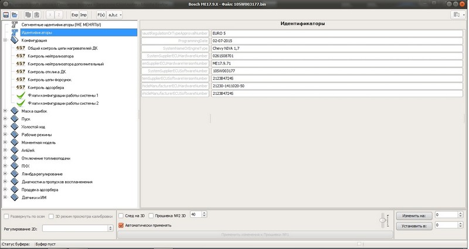
Task: Toggle the Прошивка №2 3D checkbox
Action: tap(151, 215)
